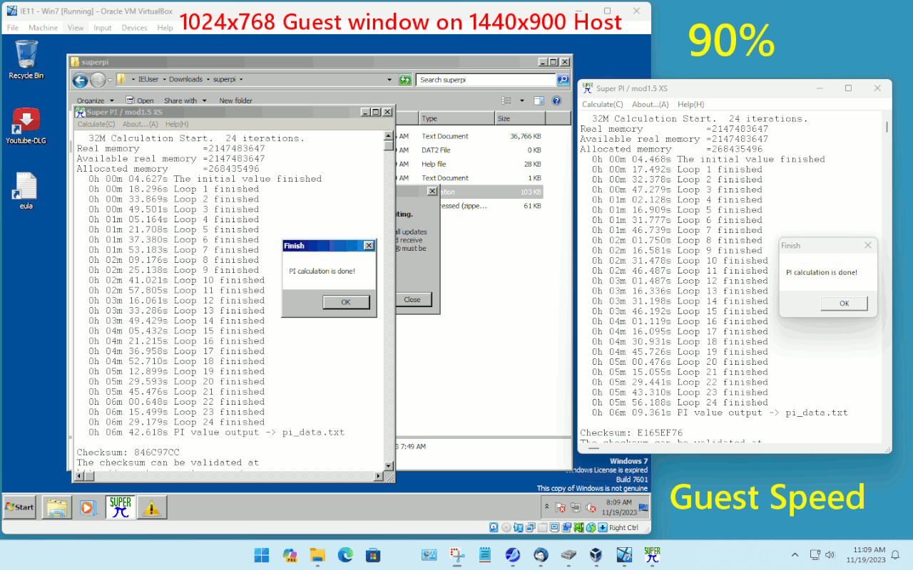
Task: Click the Windows 7 Start button
Action: click(x=20, y=507)
